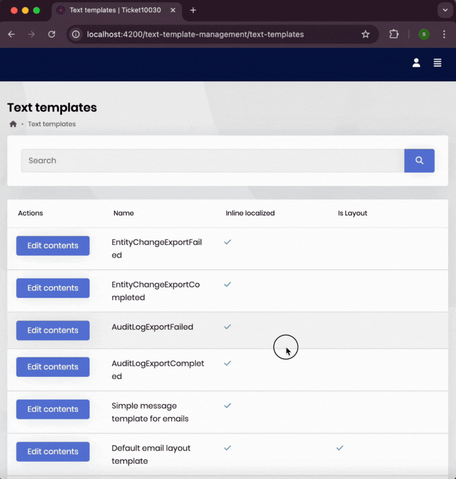Screen dimensions: 456x479
Task: Open the browser extensions icon
Action: (394, 34)
